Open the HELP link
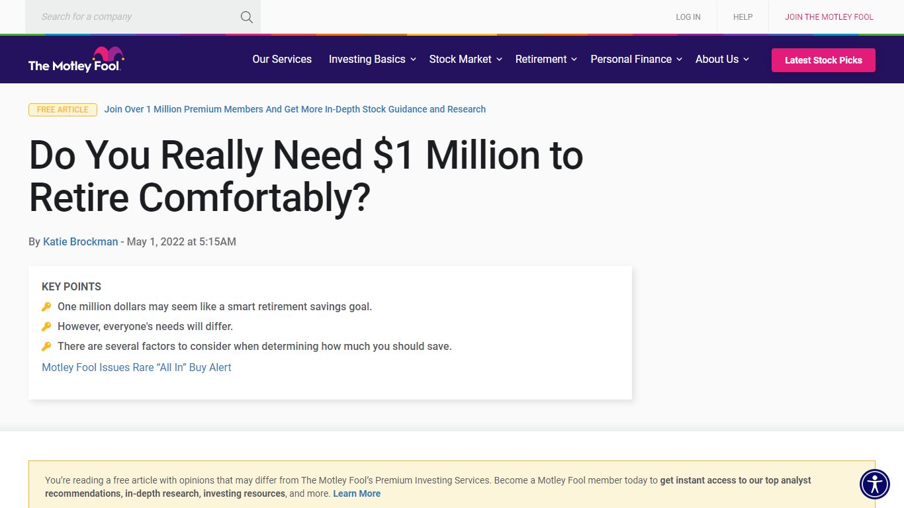 (x=743, y=17)
